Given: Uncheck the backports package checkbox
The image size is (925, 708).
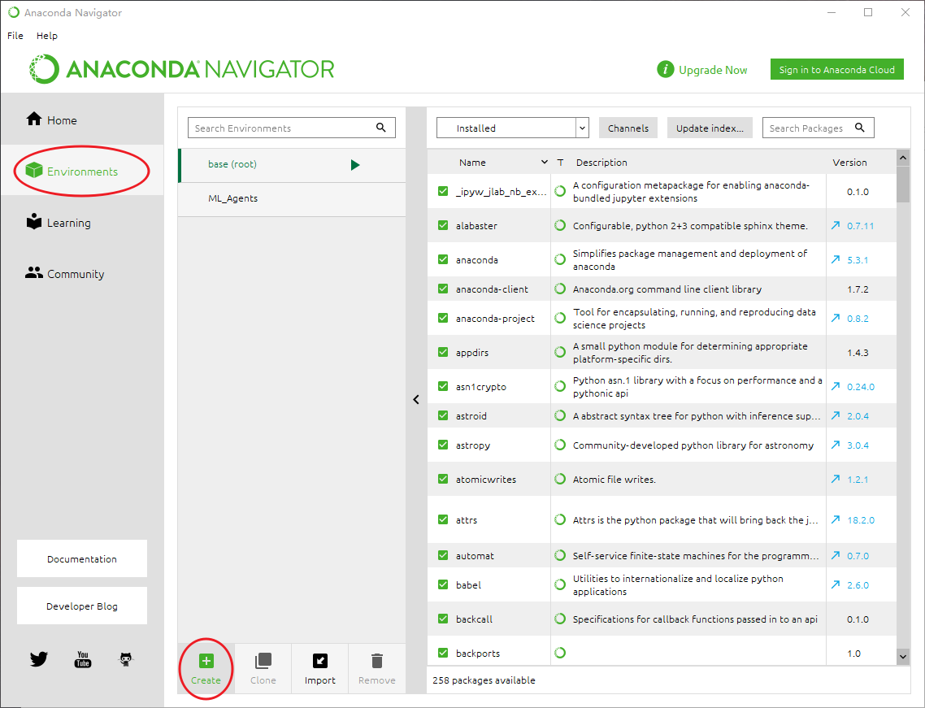Looking at the screenshot, I should point(443,653).
